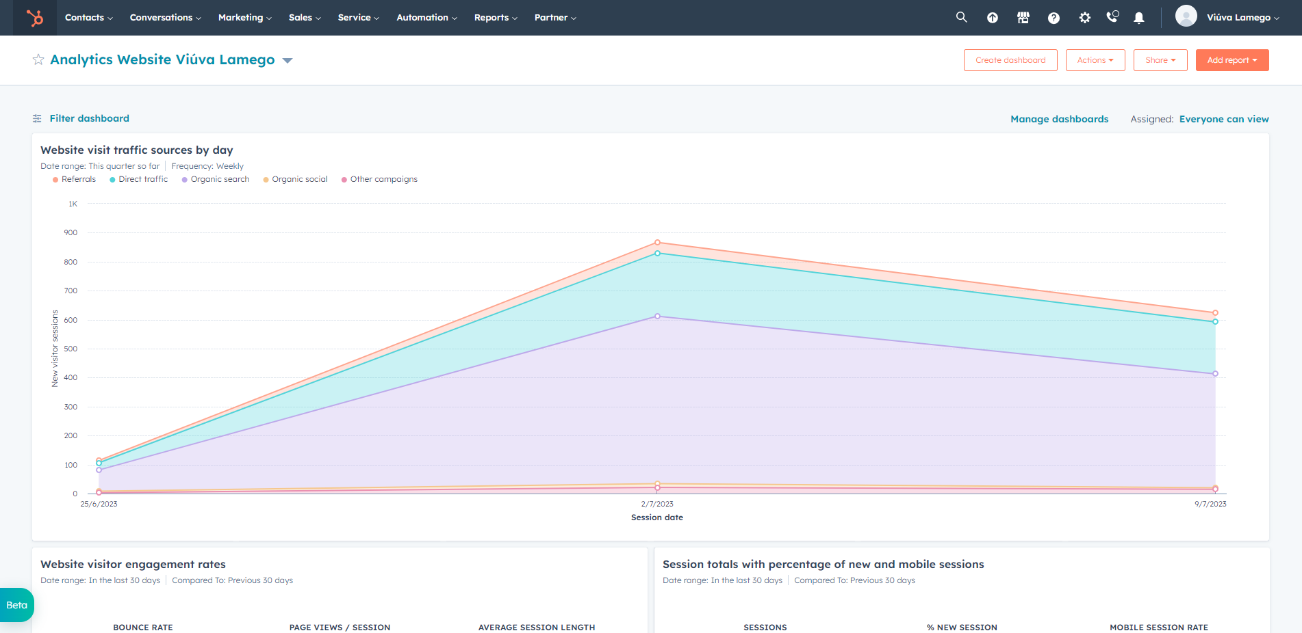
Task: Open the marketplace icon
Action: 1023,18
